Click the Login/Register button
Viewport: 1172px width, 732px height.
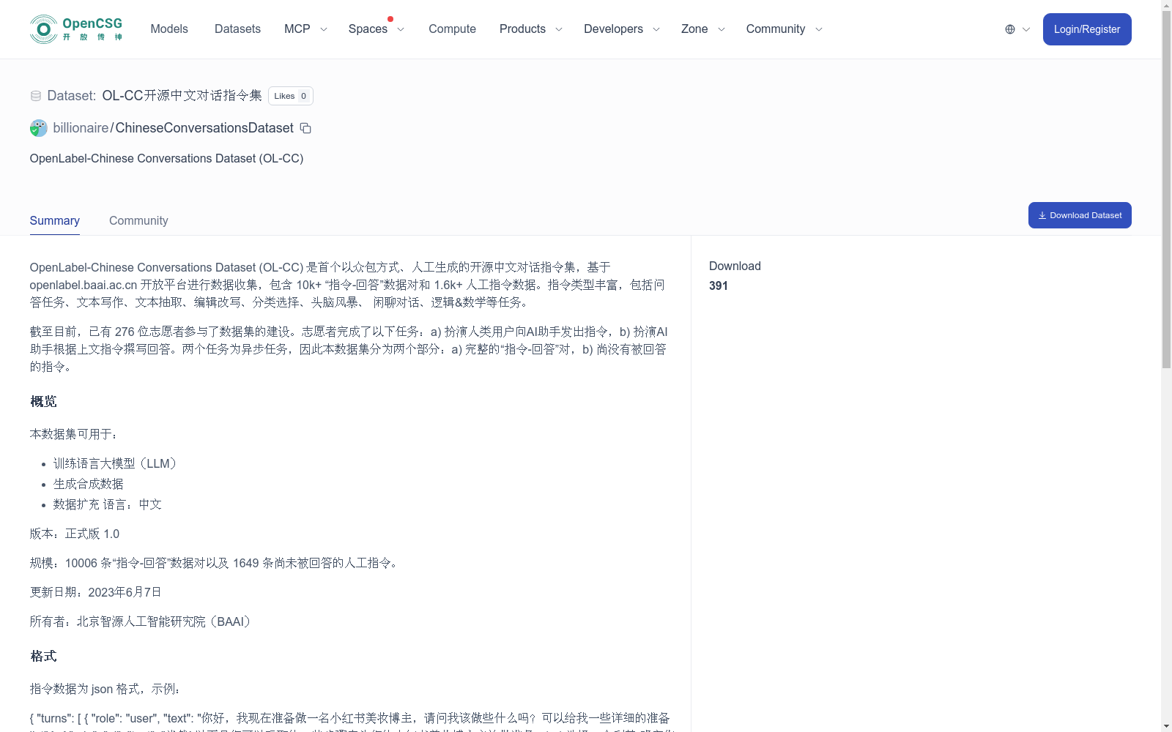click(1087, 29)
